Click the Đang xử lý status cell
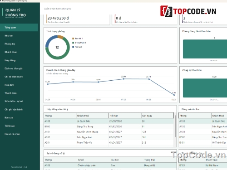 [160, 165]
